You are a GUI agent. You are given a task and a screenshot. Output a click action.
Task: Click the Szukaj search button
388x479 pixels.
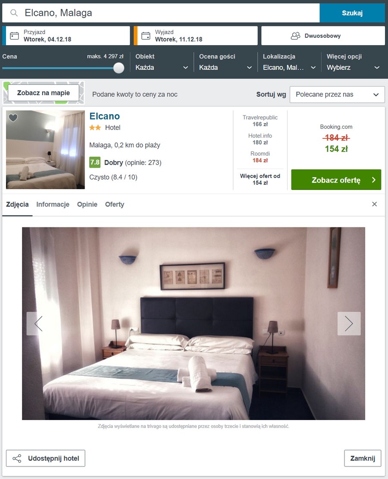[x=352, y=13]
